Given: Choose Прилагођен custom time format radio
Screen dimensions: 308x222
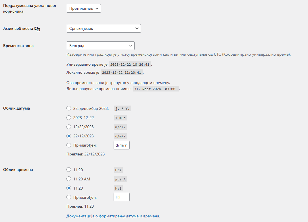Looking at the screenshot, I should click(x=68, y=197).
